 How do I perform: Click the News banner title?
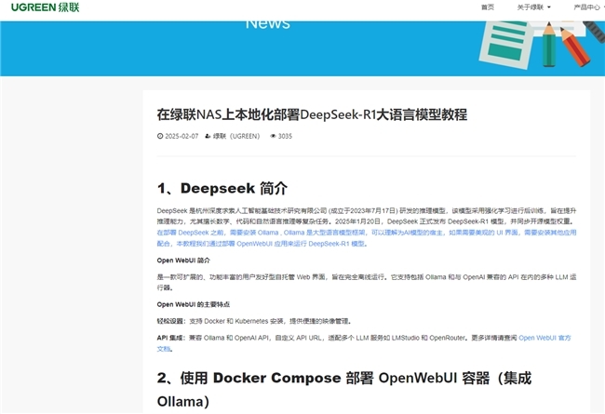click(x=268, y=25)
